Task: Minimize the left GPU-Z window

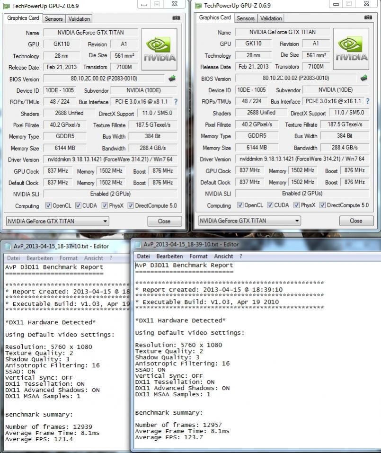Action: 144,4
